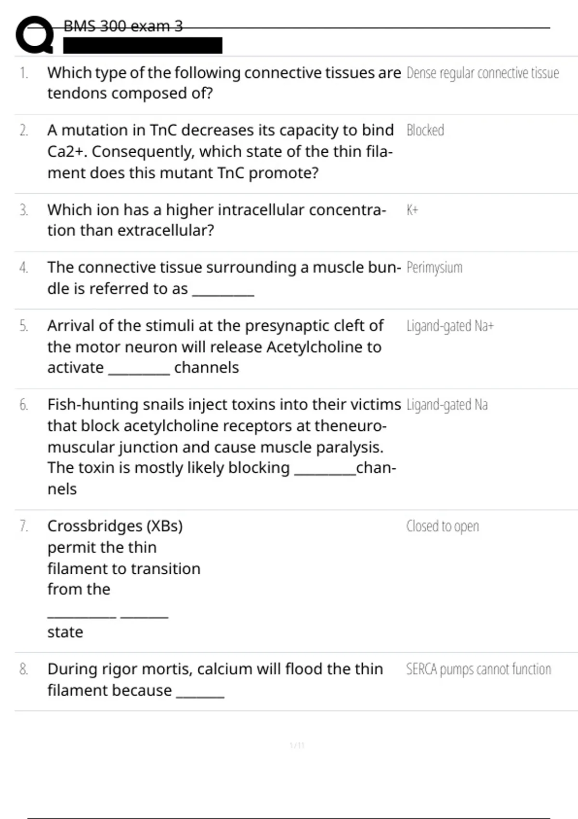Select question about higher intracellular ion concentration
Screen dimensions: 578x819
click(217, 220)
